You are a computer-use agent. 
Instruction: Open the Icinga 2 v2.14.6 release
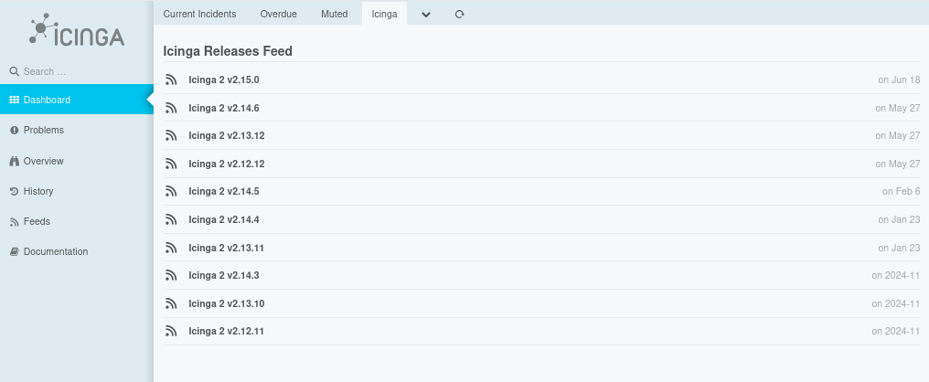coord(224,108)
